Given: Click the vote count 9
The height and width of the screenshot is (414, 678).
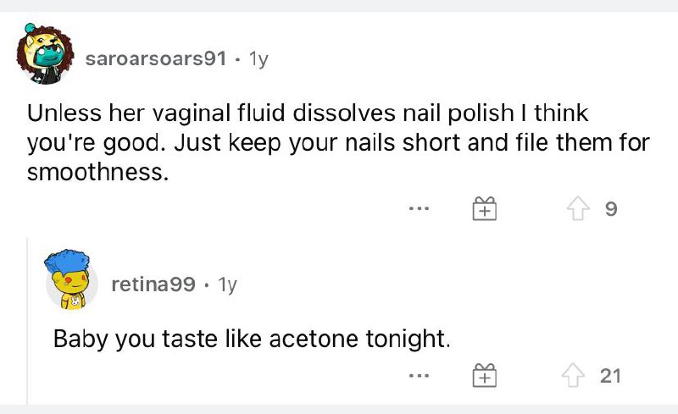Looking at the screenshot, I should point(611,209).
